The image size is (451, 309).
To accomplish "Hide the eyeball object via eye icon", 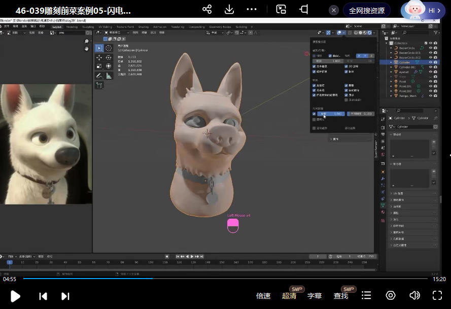I will (x=430, y=72).
